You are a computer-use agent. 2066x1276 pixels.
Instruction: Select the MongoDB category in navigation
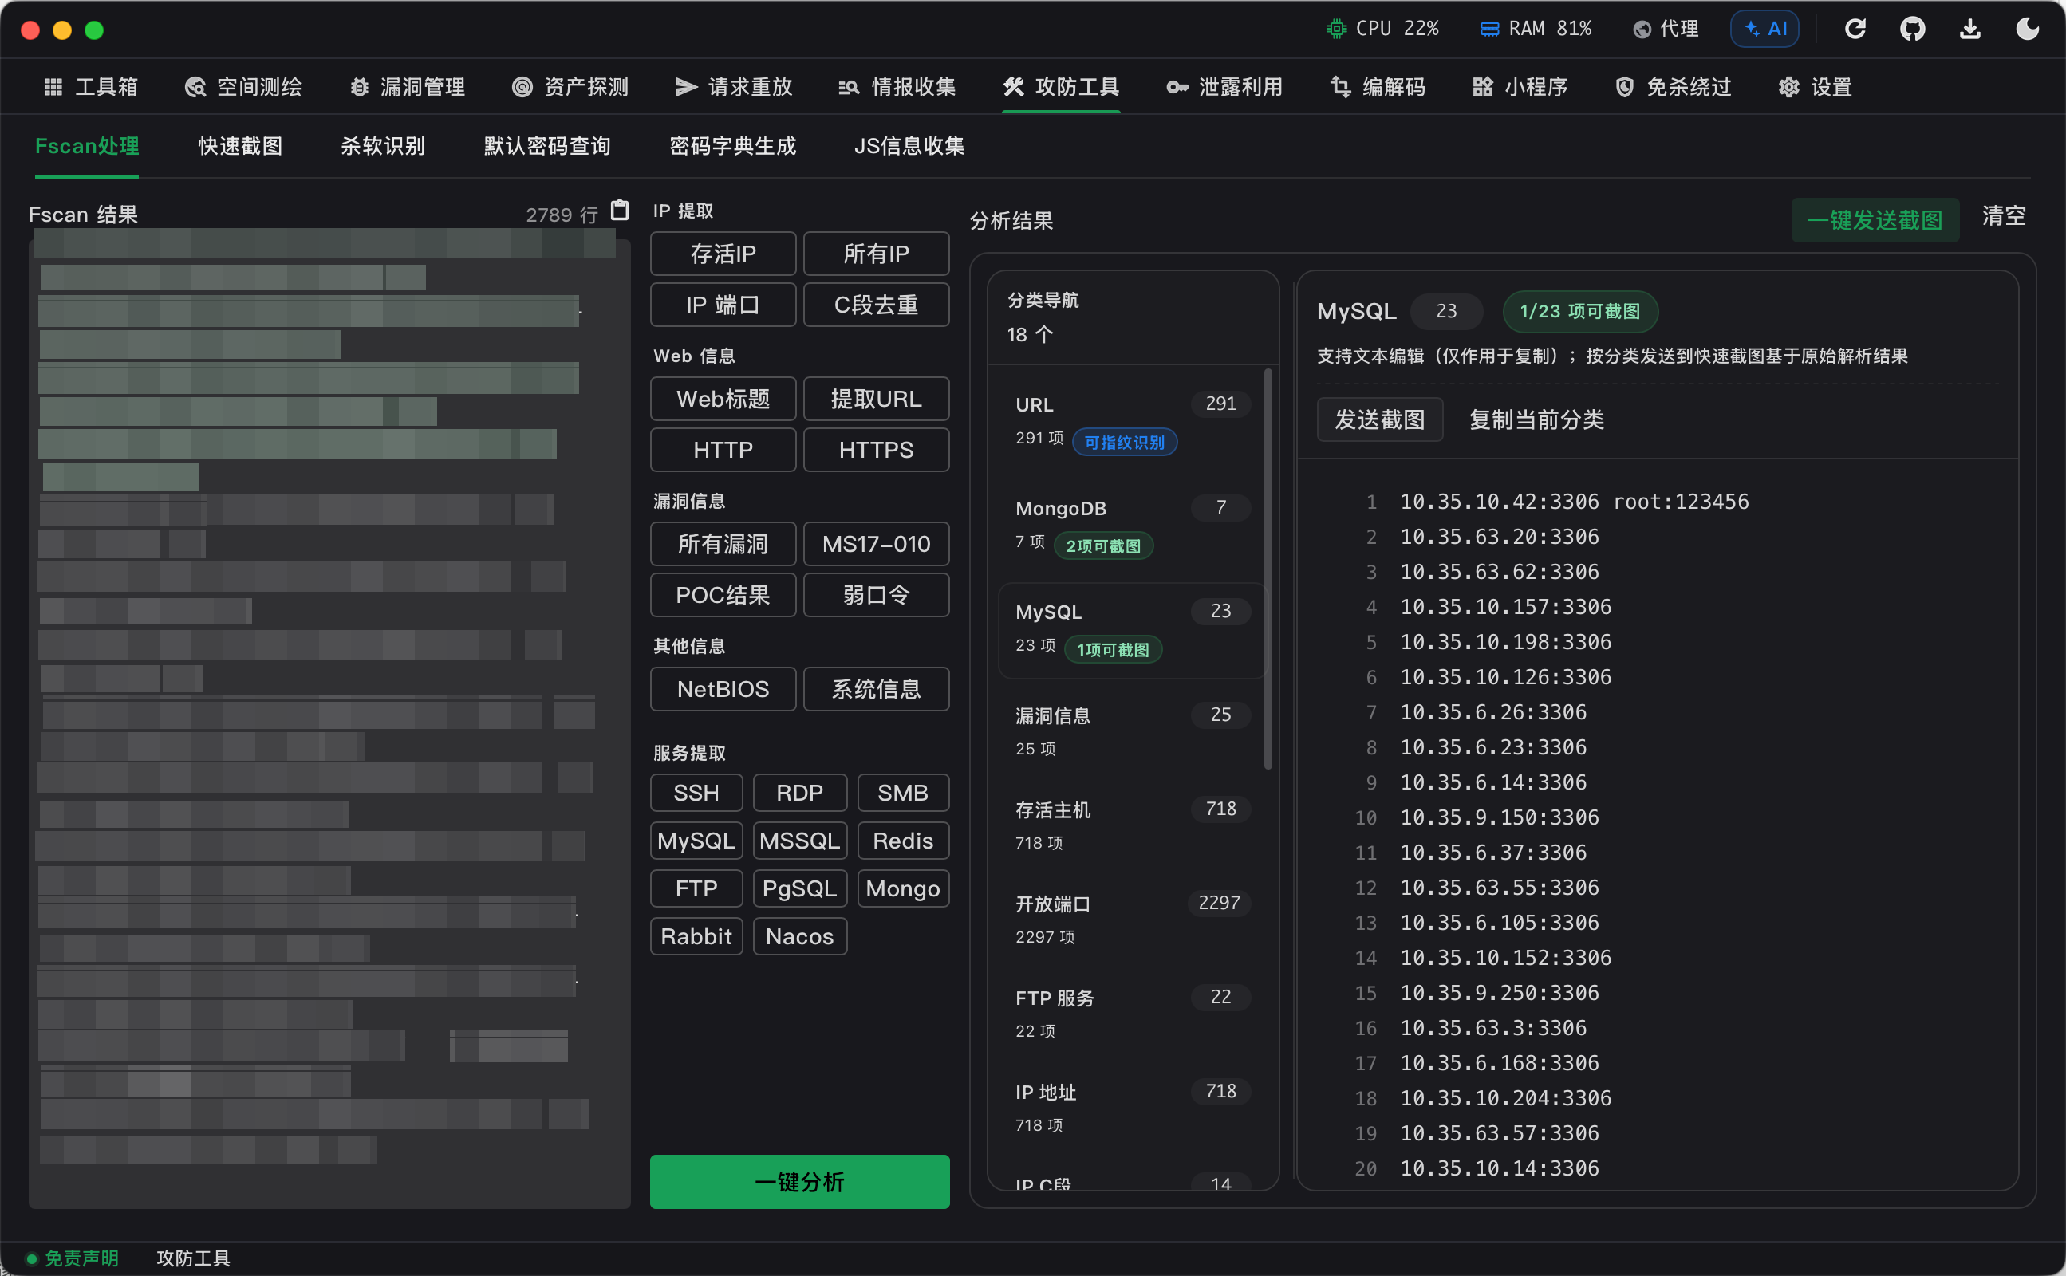1131,526
